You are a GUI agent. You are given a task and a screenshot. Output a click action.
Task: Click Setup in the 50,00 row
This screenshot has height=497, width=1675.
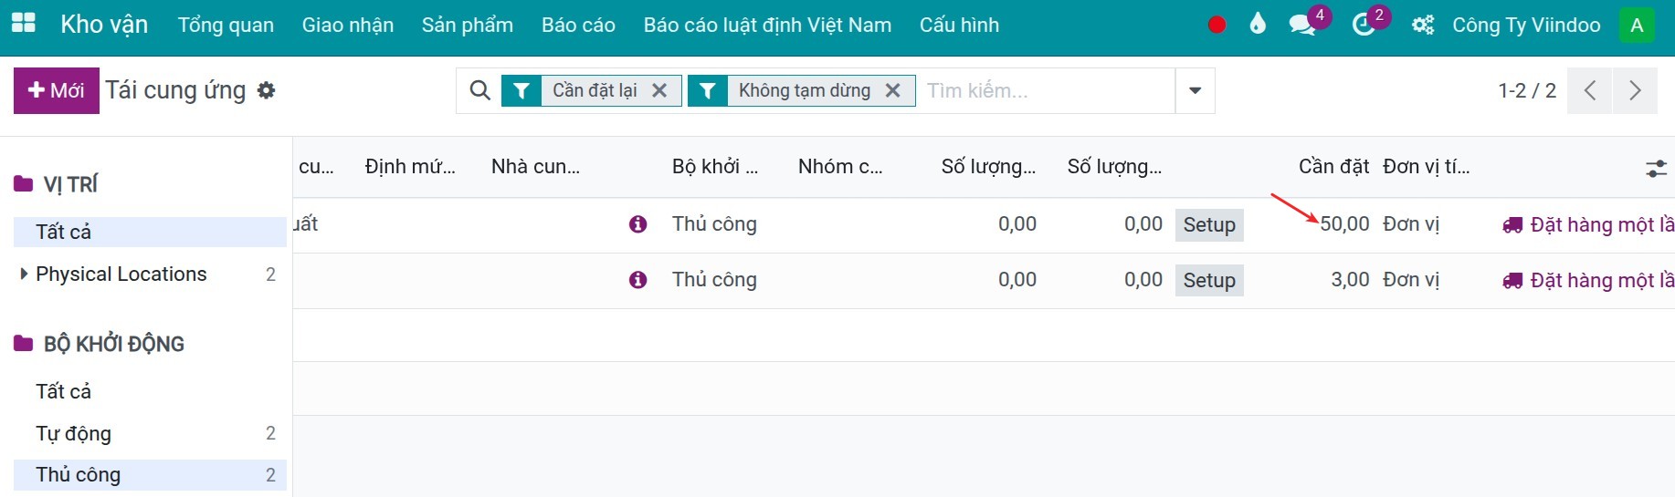click(x=1209, y=225)
